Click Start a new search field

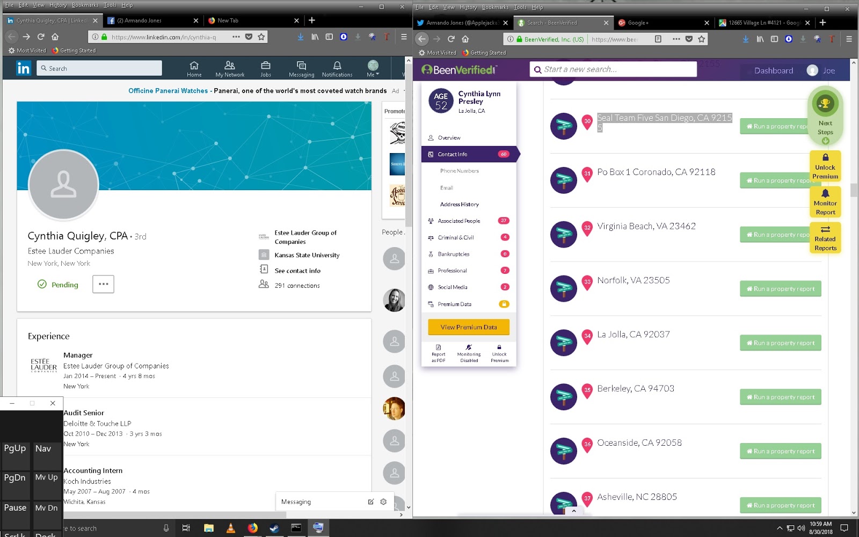click(x=613, y=69)
